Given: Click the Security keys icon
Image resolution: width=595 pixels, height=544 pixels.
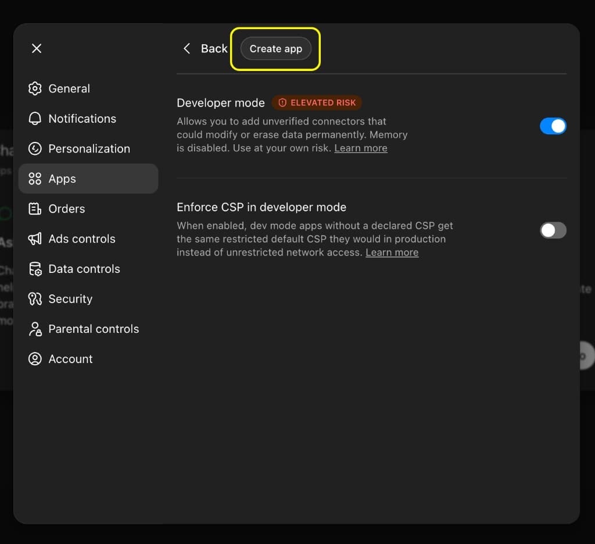Looking at the screenshot, I should click(x=35, y=298).
